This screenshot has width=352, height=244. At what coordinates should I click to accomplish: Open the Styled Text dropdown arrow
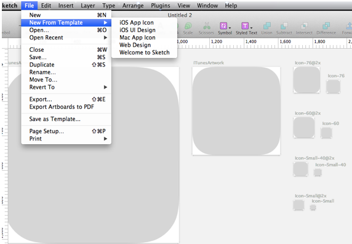251,28
